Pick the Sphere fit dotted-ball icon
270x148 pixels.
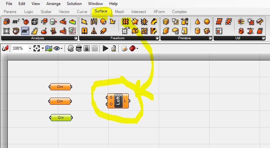point(207,31)
